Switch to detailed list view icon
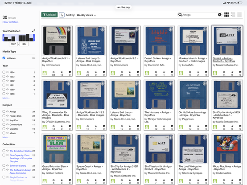Image resolution: width=247 pixels, height=185 pixels. click(x=233, y=15)
